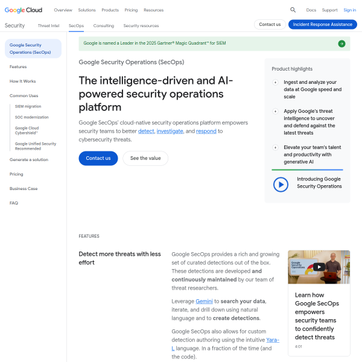Open the Security section heading link
This screenshot has width=362, height=362.
coord(14,25)
